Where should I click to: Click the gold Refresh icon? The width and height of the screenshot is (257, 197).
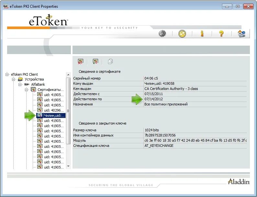coord(182,34)
